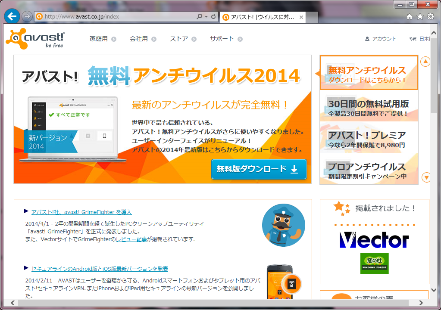
Task: Open the サポート navigation menu
Action: 222,39
